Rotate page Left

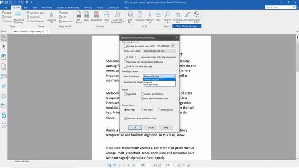(x=63, y=17)
